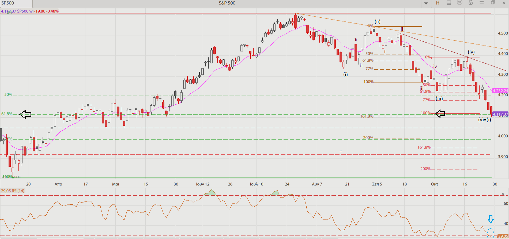Click the H timeframe selector
This screenshot has height=239, width=509.
coord(438,3)
